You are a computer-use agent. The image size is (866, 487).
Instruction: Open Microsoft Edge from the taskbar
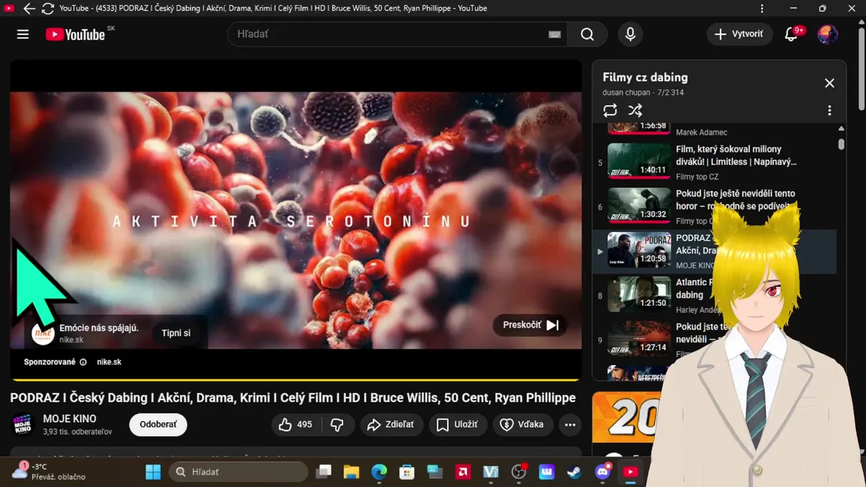point(379,471)
